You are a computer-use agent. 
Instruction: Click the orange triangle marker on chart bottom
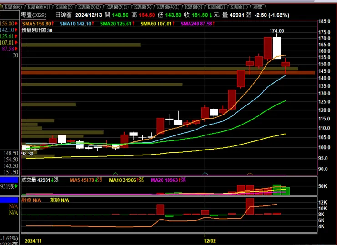click(250, 174)
